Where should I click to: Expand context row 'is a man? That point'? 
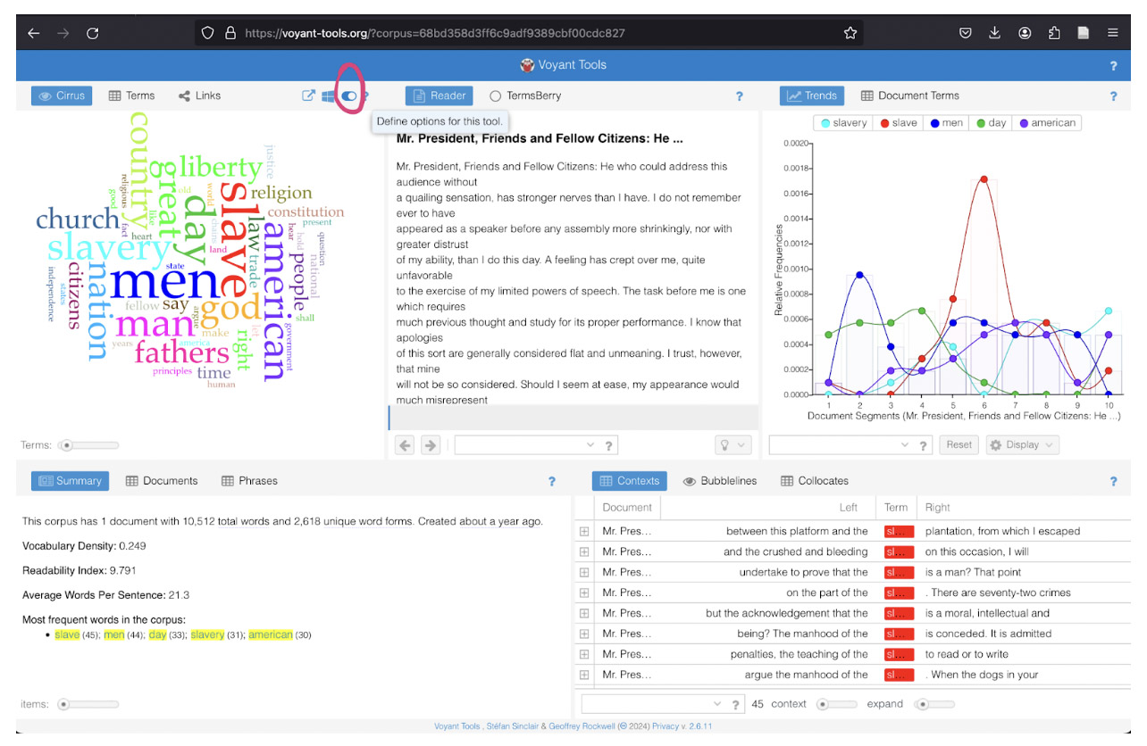click(x=585, y=572)
